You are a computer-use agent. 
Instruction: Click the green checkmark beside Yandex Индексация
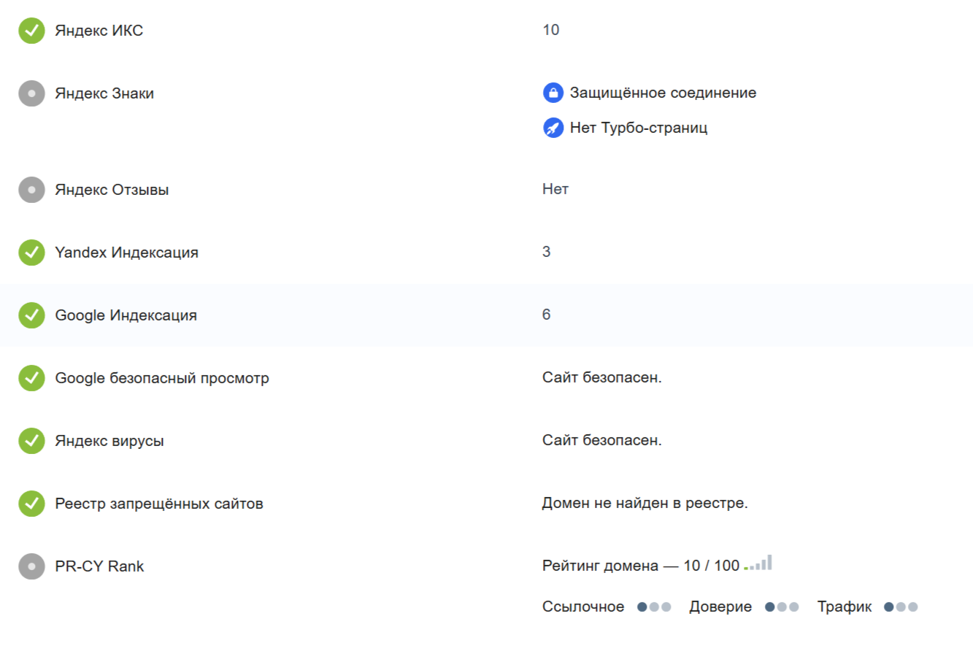[31, 253]
